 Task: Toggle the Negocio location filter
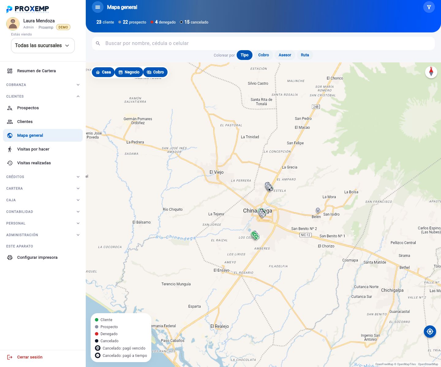129,72
